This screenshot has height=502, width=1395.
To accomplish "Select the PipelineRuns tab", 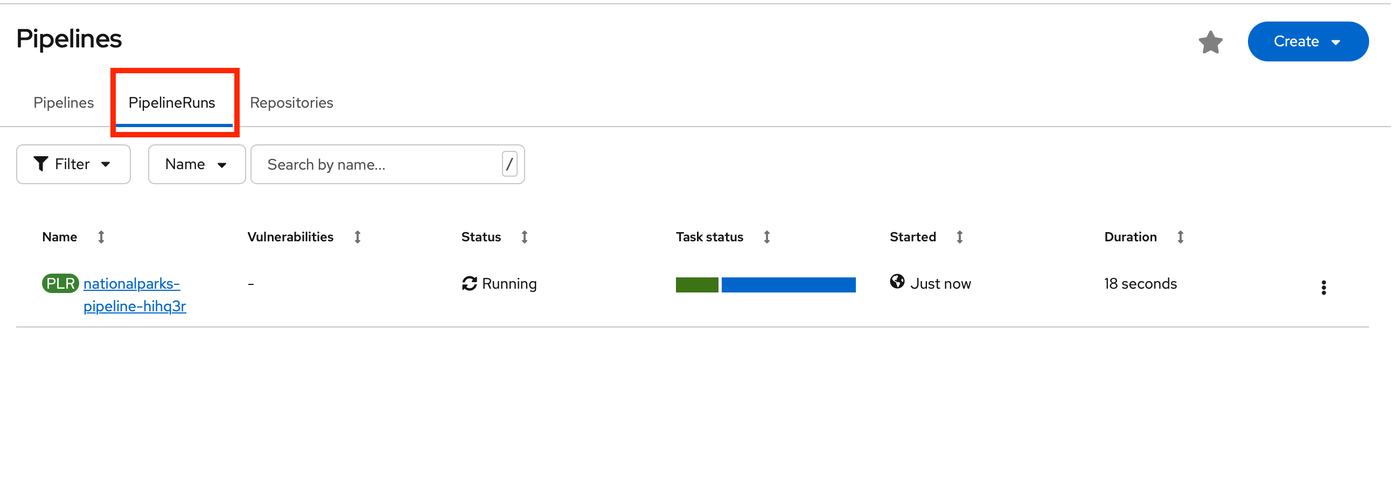I will pos(172,102).
